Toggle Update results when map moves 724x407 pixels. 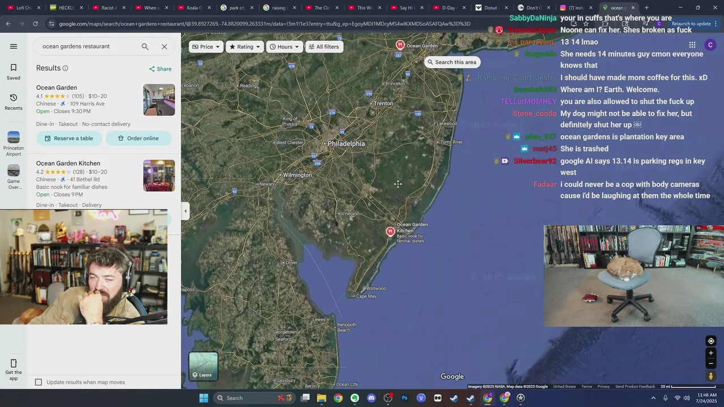pyautogui.click(x=38, y=382)
